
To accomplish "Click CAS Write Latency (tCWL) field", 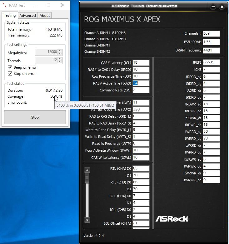I will point(141,157).
